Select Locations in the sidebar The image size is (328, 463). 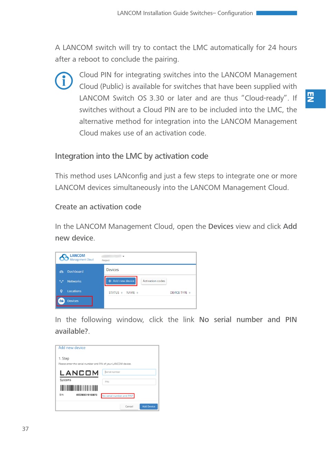tap(74, 291)
